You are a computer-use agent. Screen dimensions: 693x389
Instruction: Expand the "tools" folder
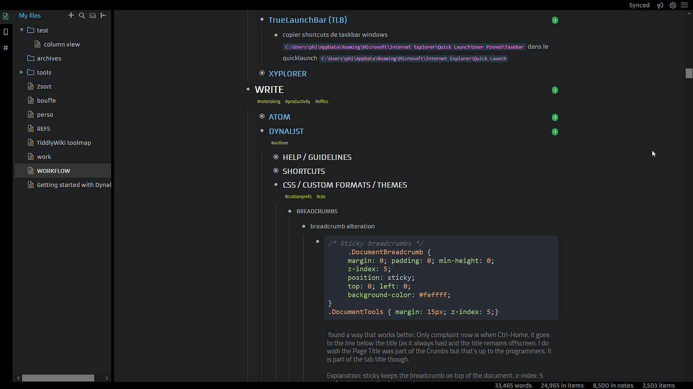[21, 72]
